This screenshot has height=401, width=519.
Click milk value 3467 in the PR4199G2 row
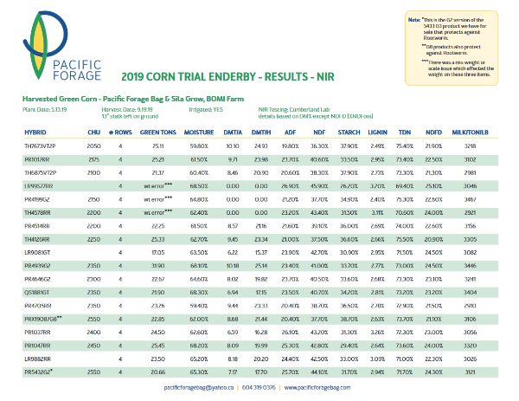coord(470,199)
